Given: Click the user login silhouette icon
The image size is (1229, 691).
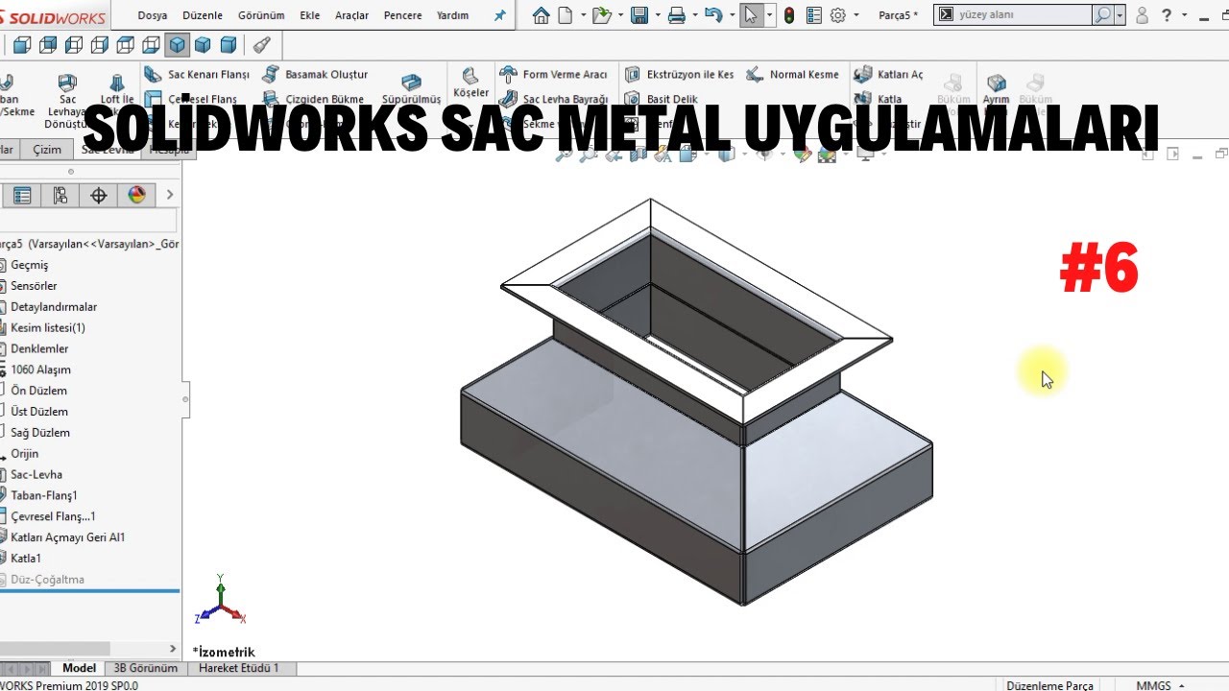Looking at the screenshot, I should 1142,15.
